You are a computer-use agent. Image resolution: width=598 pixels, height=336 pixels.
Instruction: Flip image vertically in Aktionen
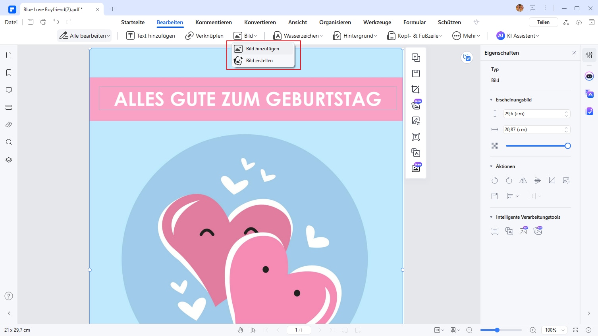(x=538, y=181)
